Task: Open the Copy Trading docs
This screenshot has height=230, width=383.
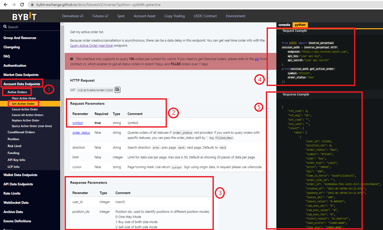Action: 175,16
